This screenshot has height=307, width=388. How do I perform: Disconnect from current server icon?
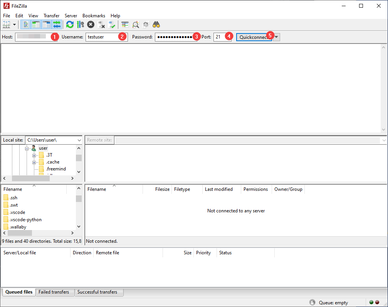point(101,25)
